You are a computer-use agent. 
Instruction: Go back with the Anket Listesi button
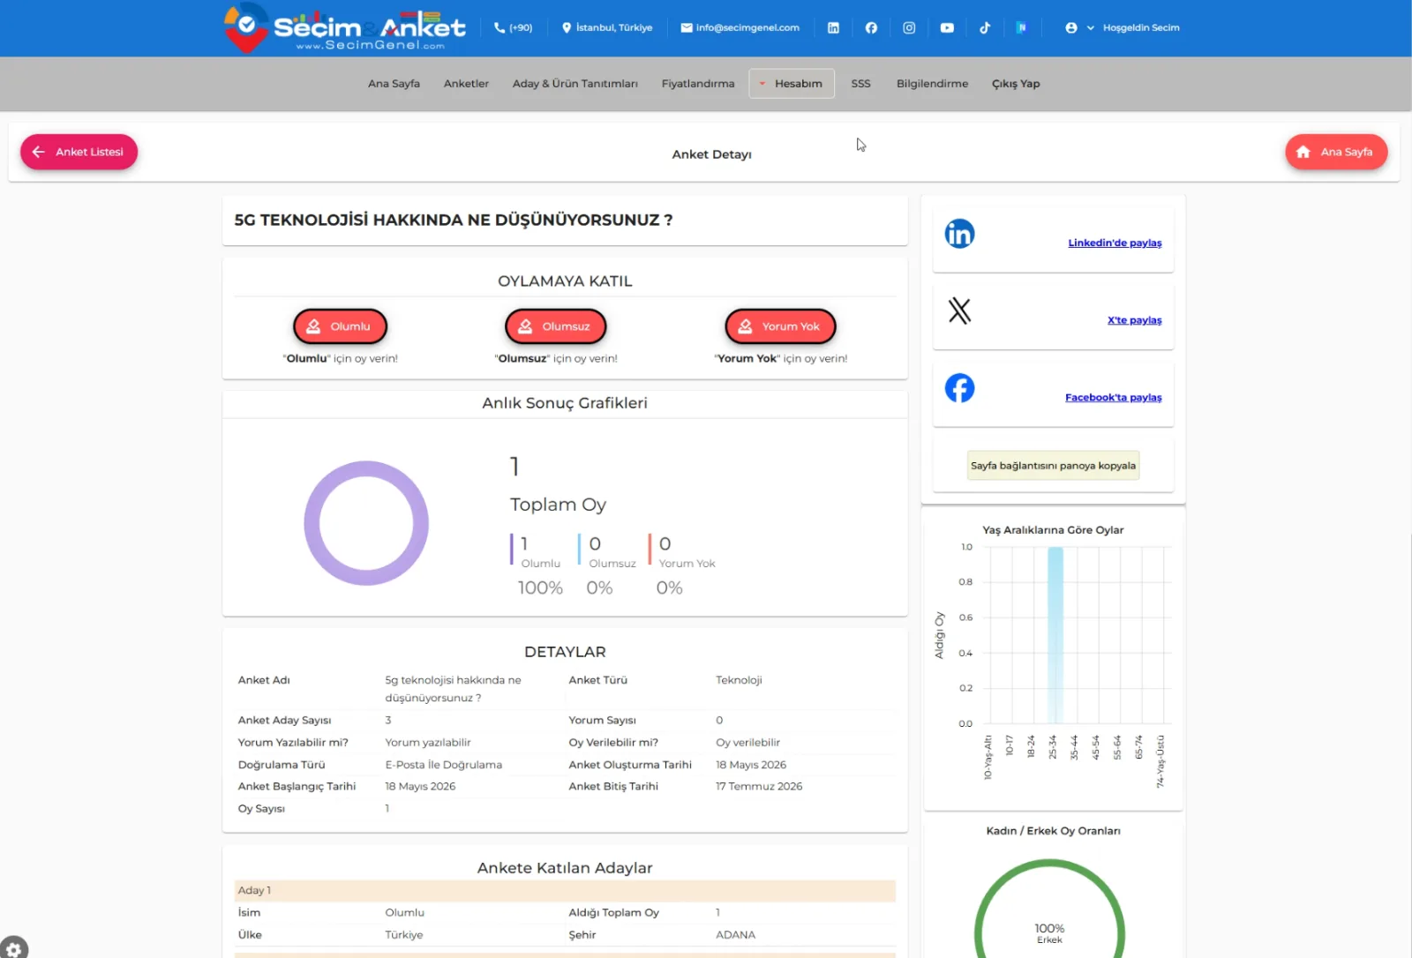(79, 152)
